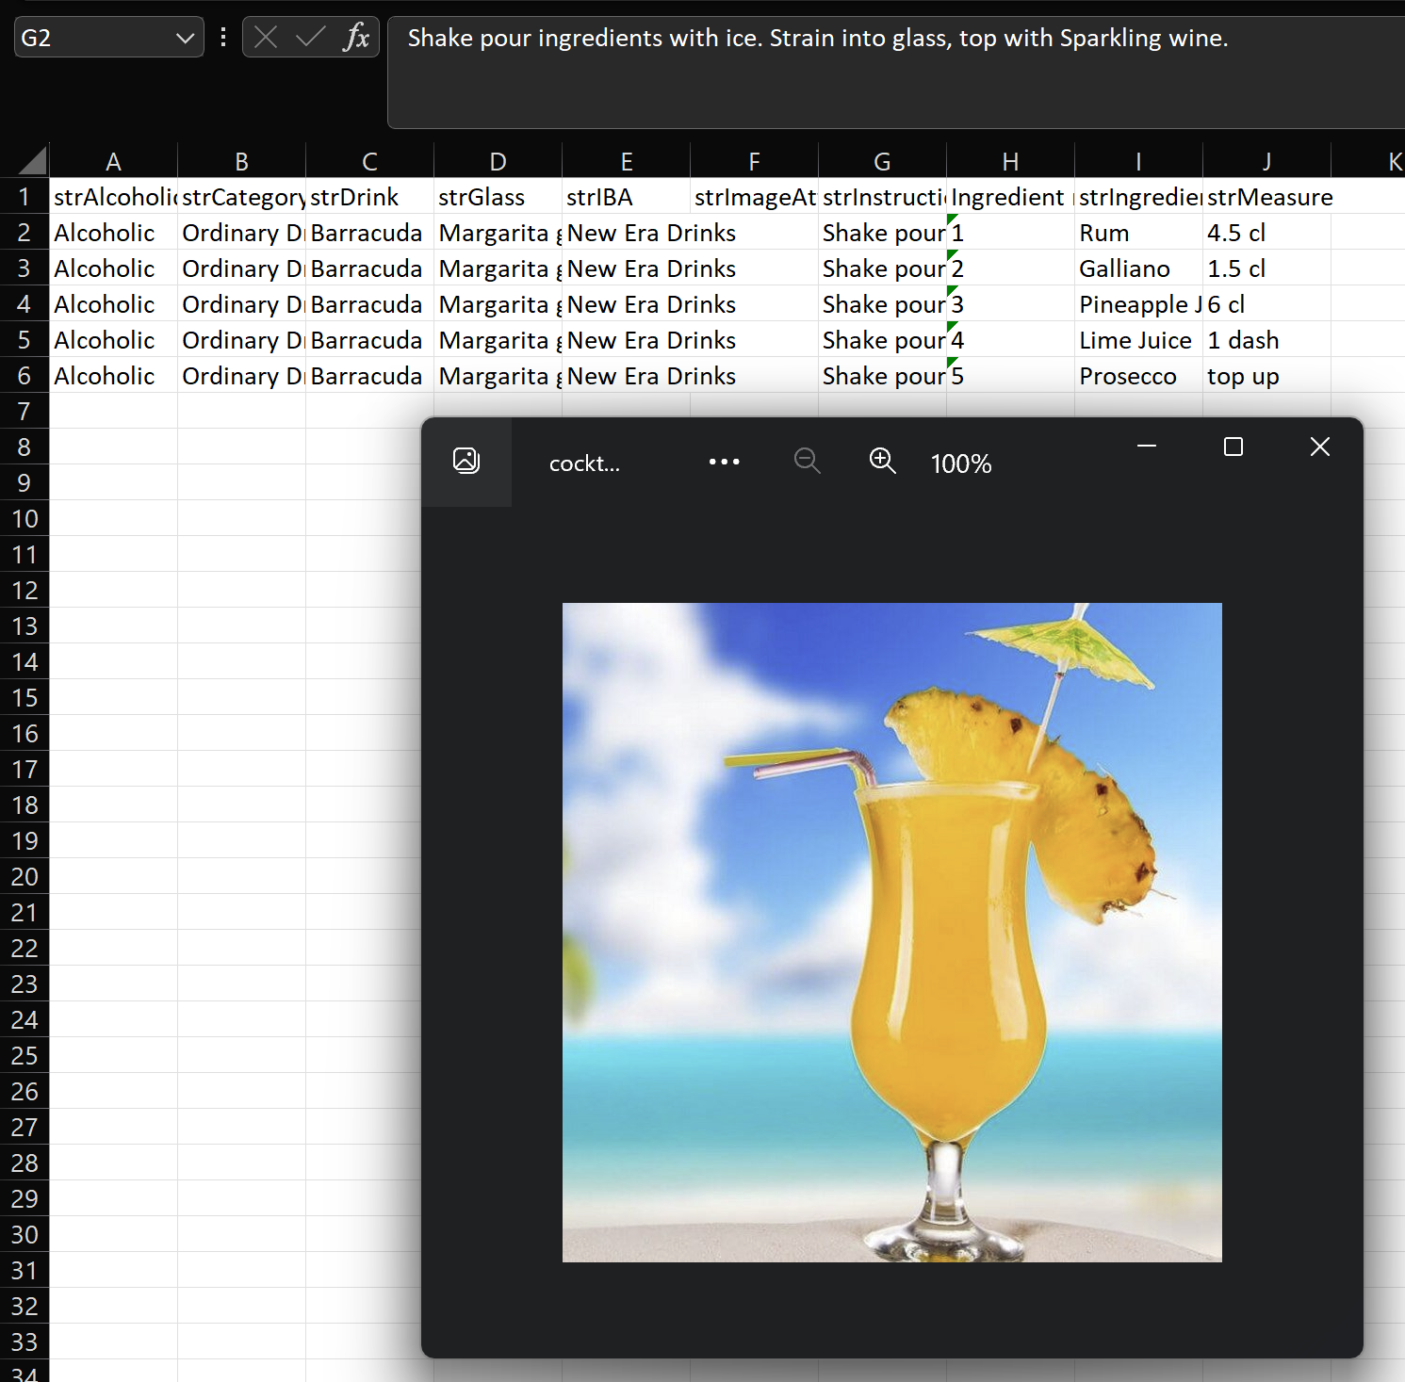This screenshot has height=1382, width=1405.
Task: Close the cocktail image window
Action: (x=1319, y=447)
